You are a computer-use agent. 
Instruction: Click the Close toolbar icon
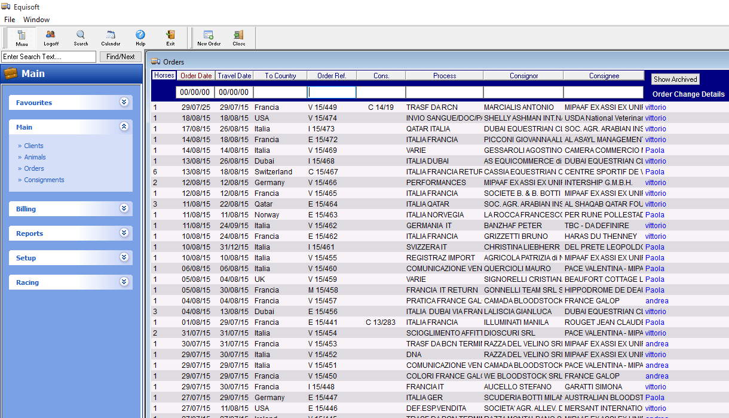(x=239, y=38)
